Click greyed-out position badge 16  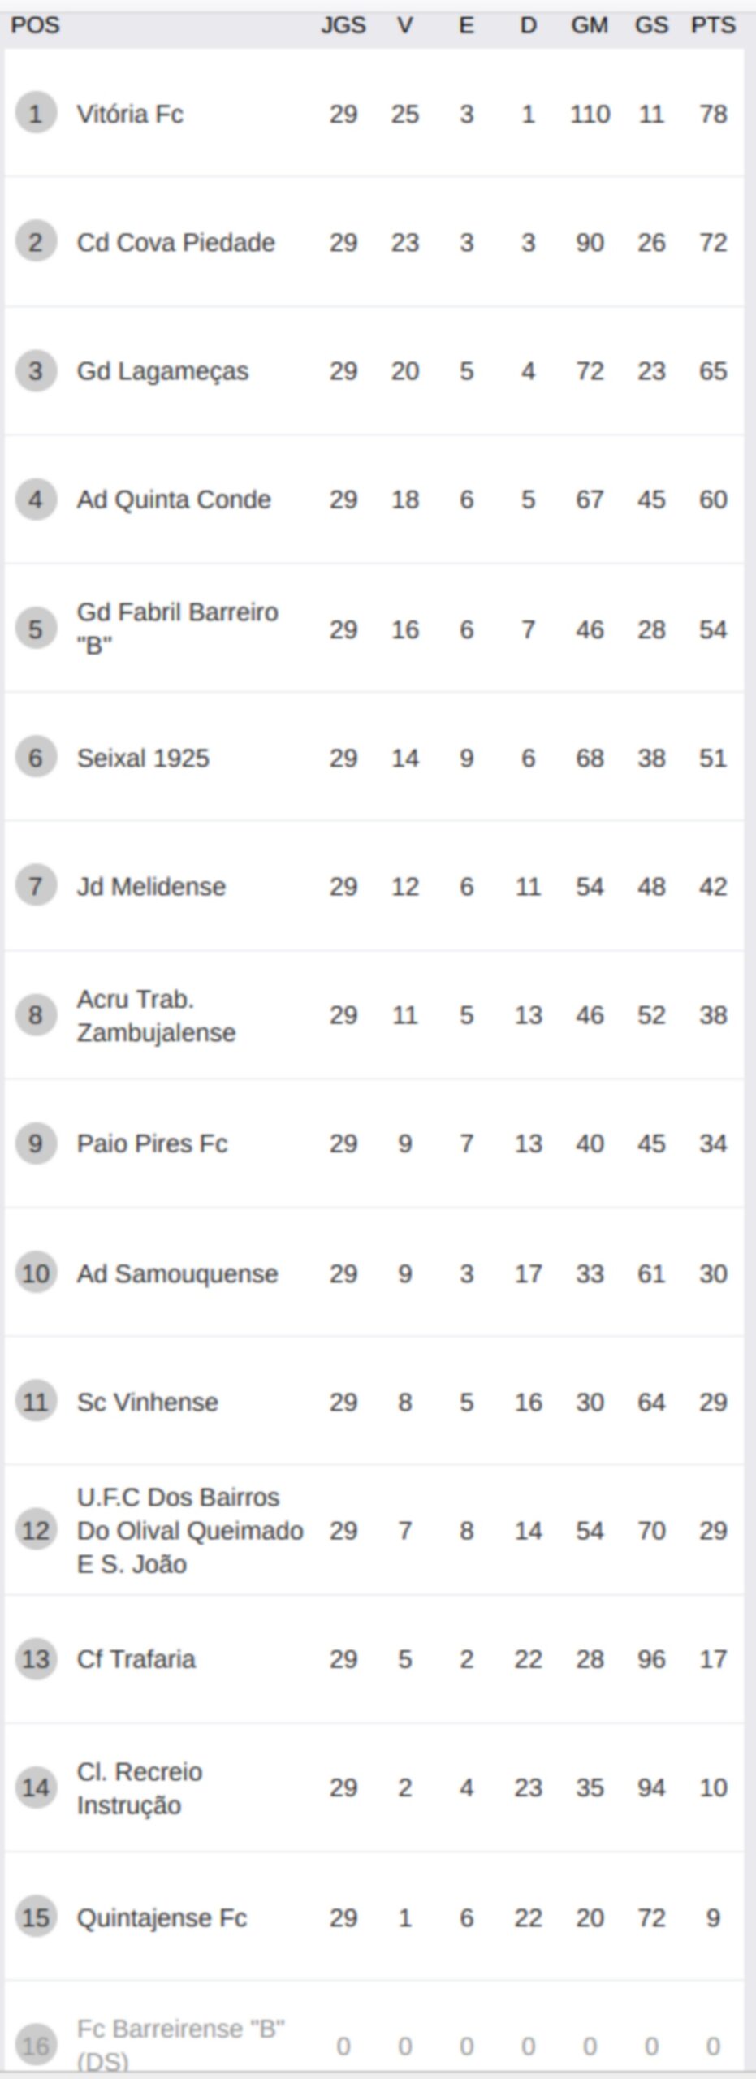[36, 2045]
